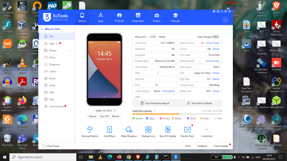Click the Turn Off button

click(104, 116)
